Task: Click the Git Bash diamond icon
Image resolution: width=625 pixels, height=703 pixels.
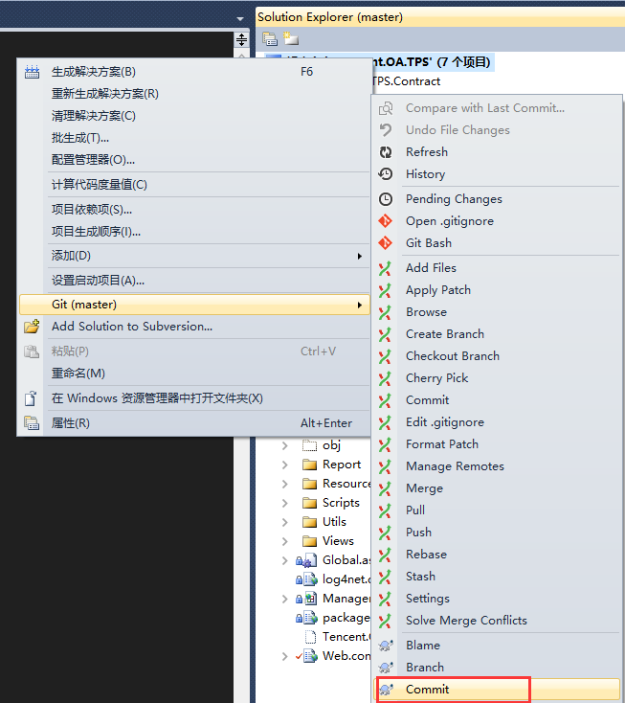Action: (386, 243)
